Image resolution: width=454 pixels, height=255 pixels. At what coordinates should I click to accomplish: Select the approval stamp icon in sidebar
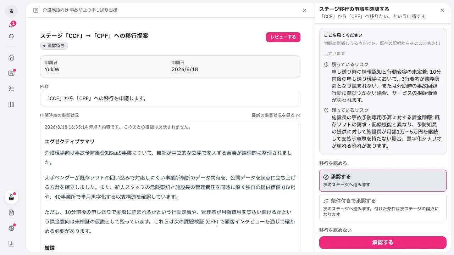[11, 197]
